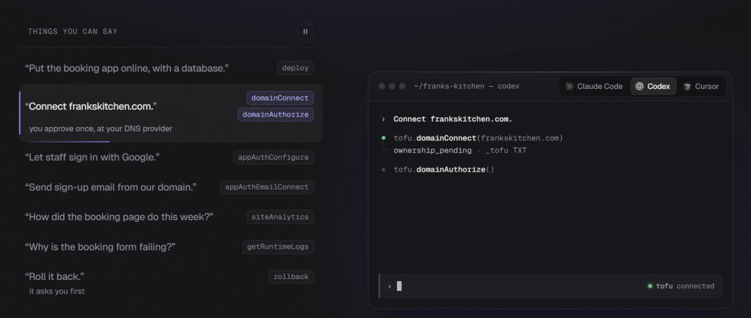Select "Send sign-up email from our domain."
Screen dimensions: 751x318
click(111, 187)
